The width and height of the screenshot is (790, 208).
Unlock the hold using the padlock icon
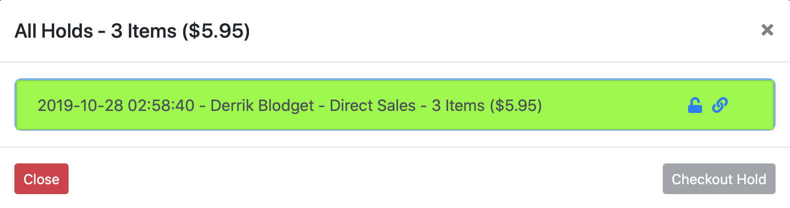coord(695,105)
